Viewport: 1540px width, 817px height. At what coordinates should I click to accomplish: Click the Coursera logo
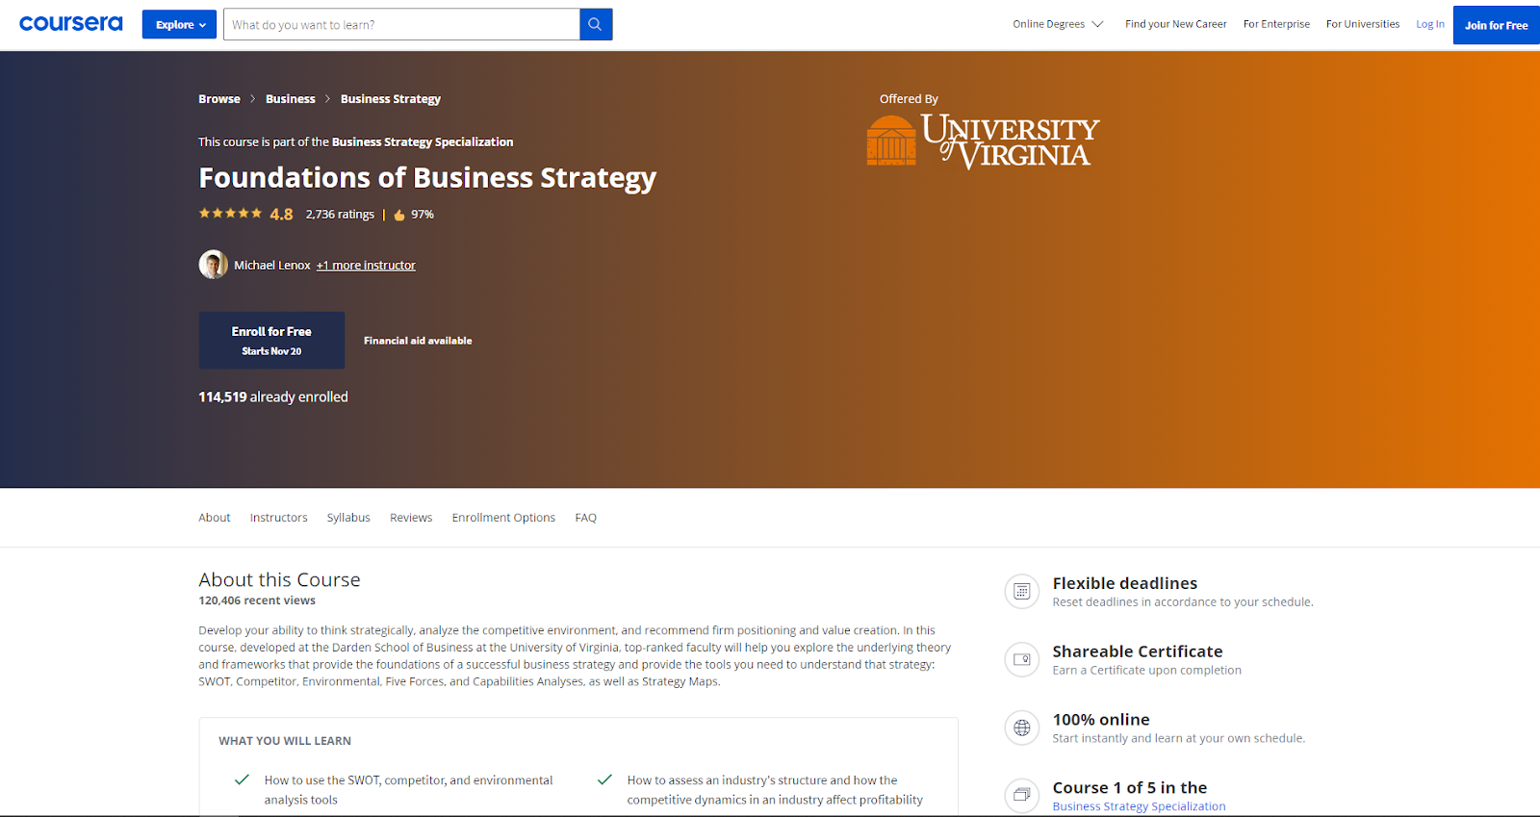71,24
